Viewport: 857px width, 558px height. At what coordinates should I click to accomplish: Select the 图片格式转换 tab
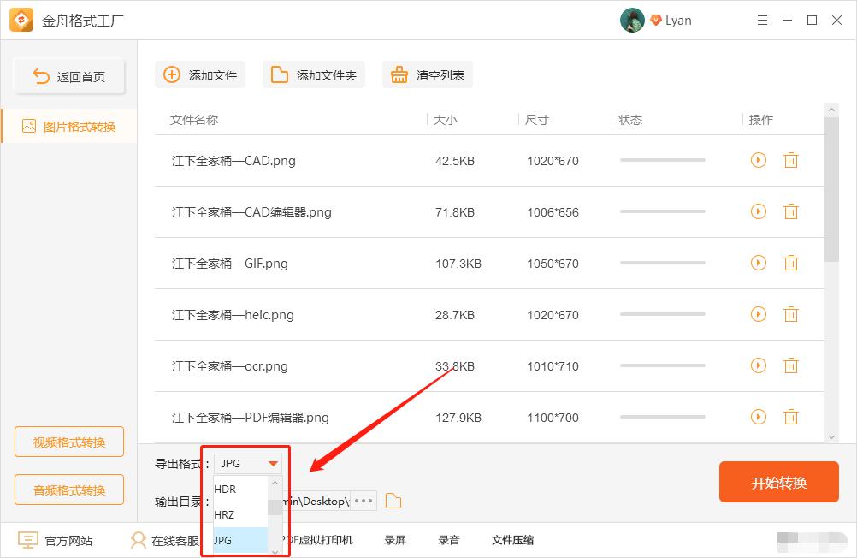tap(69, 127)
